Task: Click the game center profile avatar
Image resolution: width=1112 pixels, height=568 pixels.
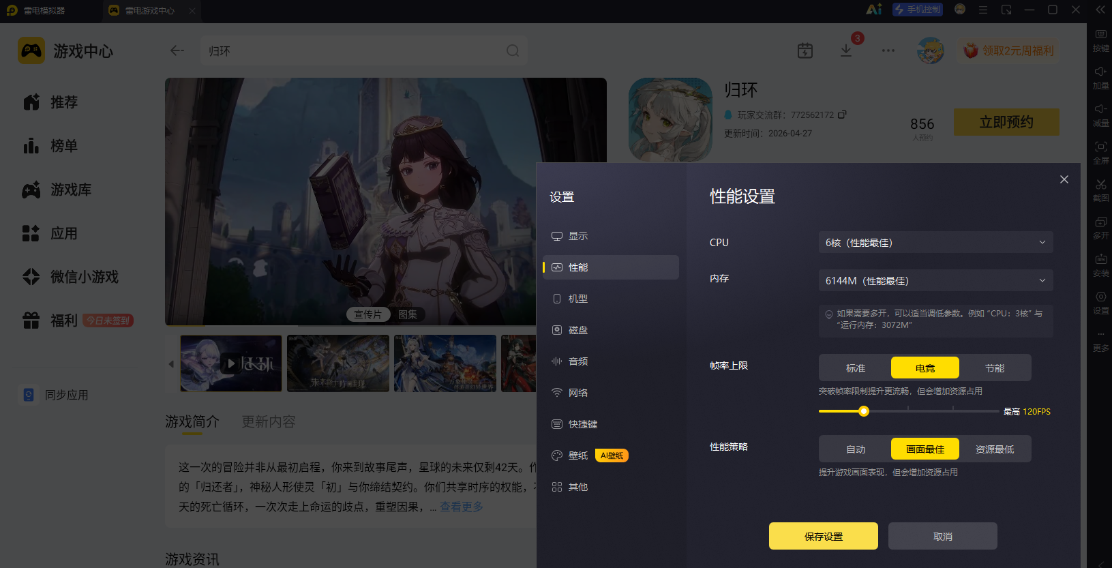Action: coord(931,50)
